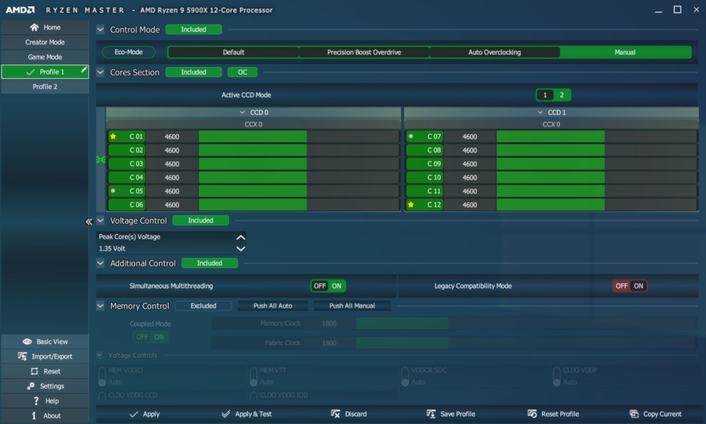Increase Peak Core(s) Voltage with up arrow
Image resolution: width=706 pixels, height=424 pixels.
pyautogui.click(x=241, y=237)
